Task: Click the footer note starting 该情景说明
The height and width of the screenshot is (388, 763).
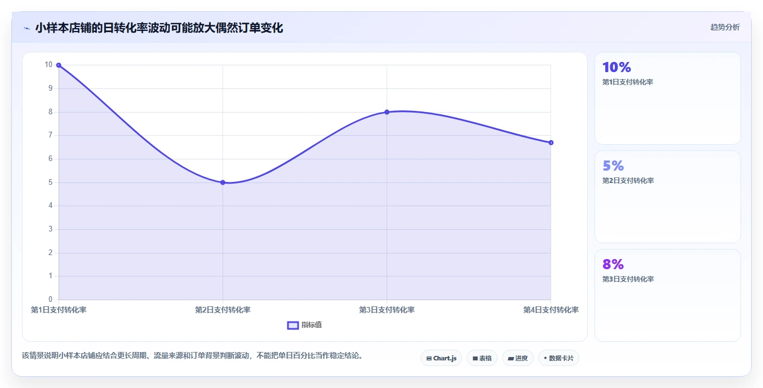Action: tap(194, 355)
